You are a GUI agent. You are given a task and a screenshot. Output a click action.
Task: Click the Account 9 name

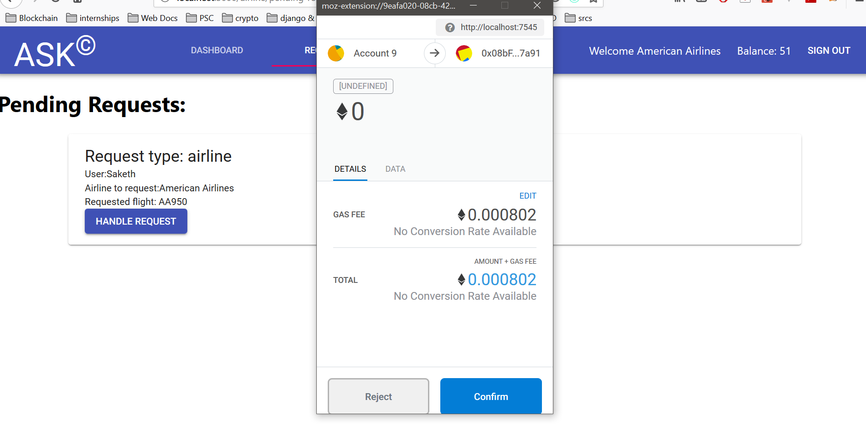click(x=375, y=53)
